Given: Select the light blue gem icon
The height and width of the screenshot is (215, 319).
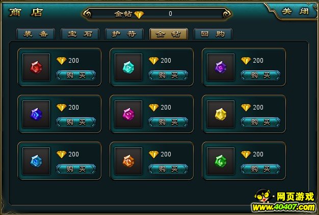Looking at the screenshot, I should click(x=36, y=161).
